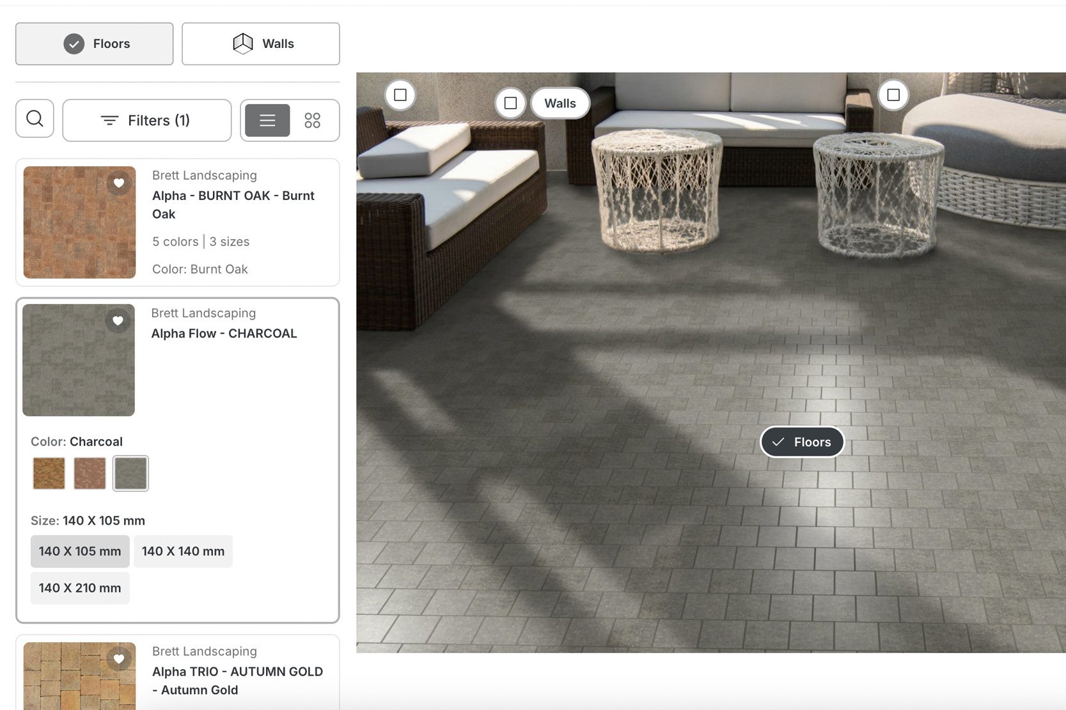The height and width of the screenshot is (710, 1066).
Task: Switch to grid view layout
Action: pyautogui.click(x=312, y=120)
